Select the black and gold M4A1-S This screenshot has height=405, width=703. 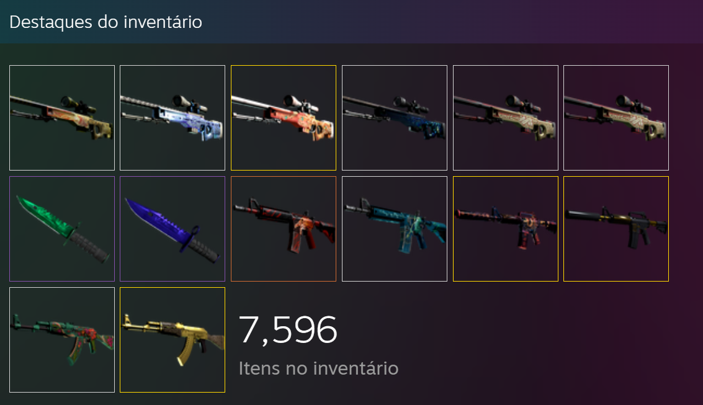click(616, 229)
